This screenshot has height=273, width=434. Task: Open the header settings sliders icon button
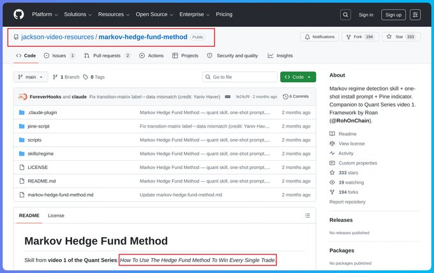tap(415, 15)
